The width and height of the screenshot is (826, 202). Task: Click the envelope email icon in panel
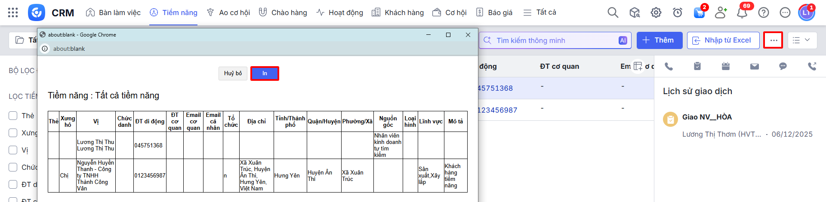pyautogui.click(x=755, y=66)
